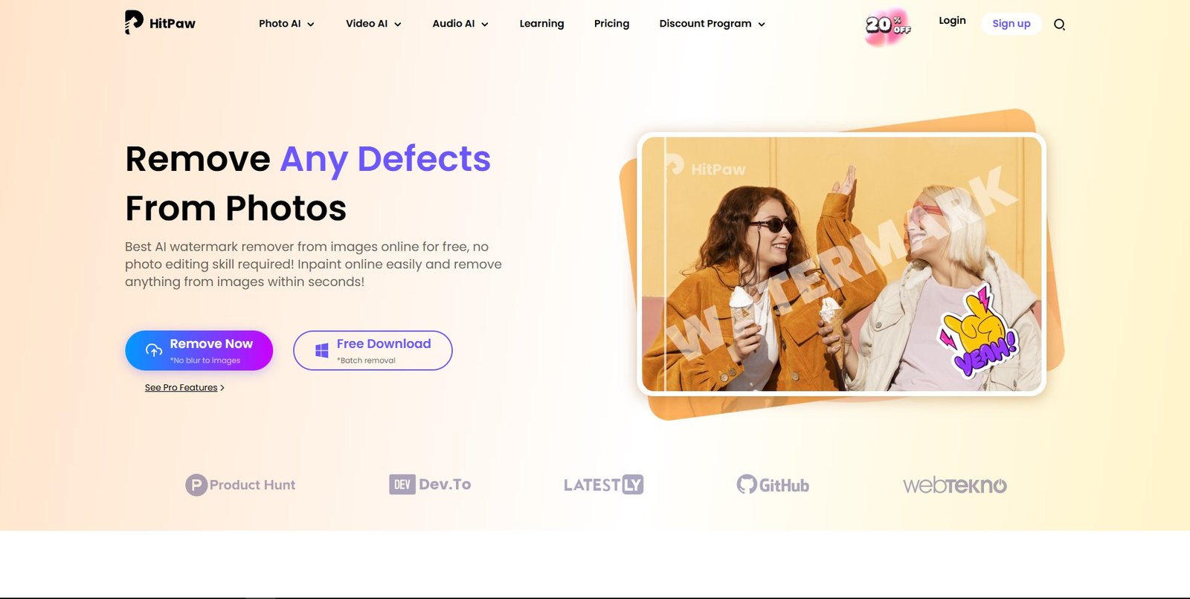This screenshot has width=1190, height=599.
Task: Click the LatestLY logo
Action: coord(603,485)
